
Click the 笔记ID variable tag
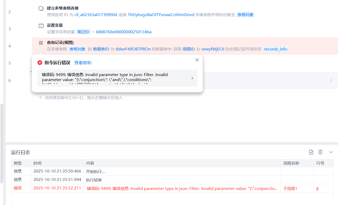(x=83, y=32)
